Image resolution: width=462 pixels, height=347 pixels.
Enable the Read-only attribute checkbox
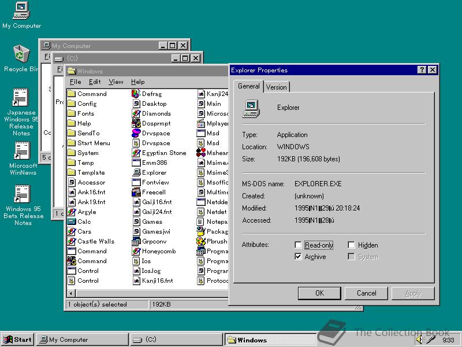pos(298,245)
